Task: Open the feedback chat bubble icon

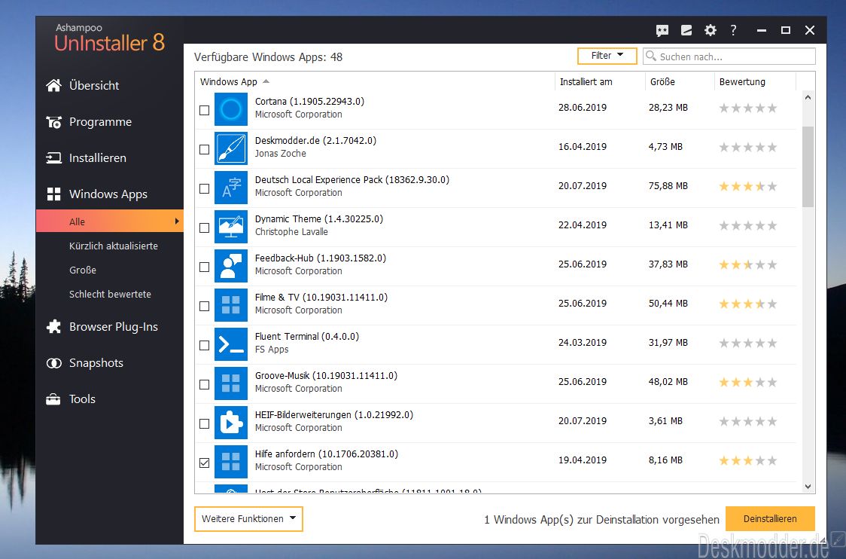Action: [662, 30]
